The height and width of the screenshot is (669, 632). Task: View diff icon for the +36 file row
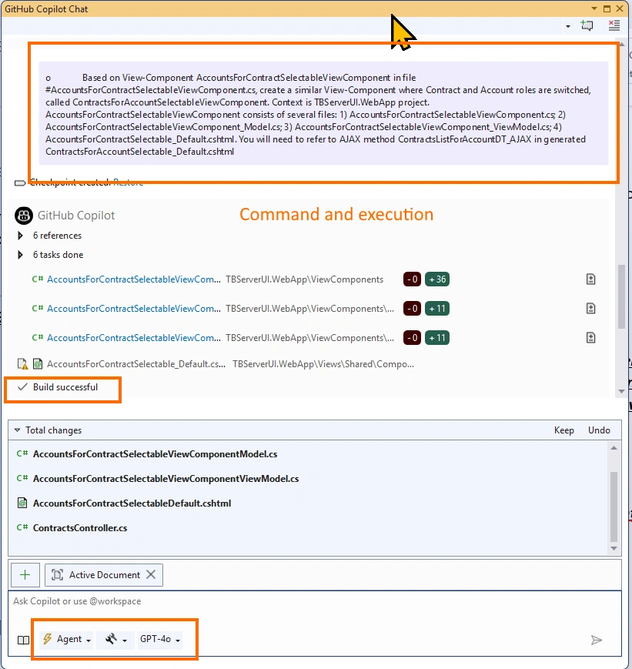[590, 279]
